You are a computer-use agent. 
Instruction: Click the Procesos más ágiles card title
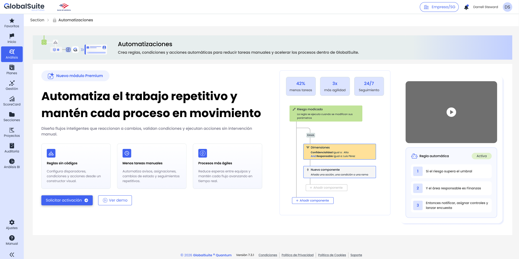point(215,163)
